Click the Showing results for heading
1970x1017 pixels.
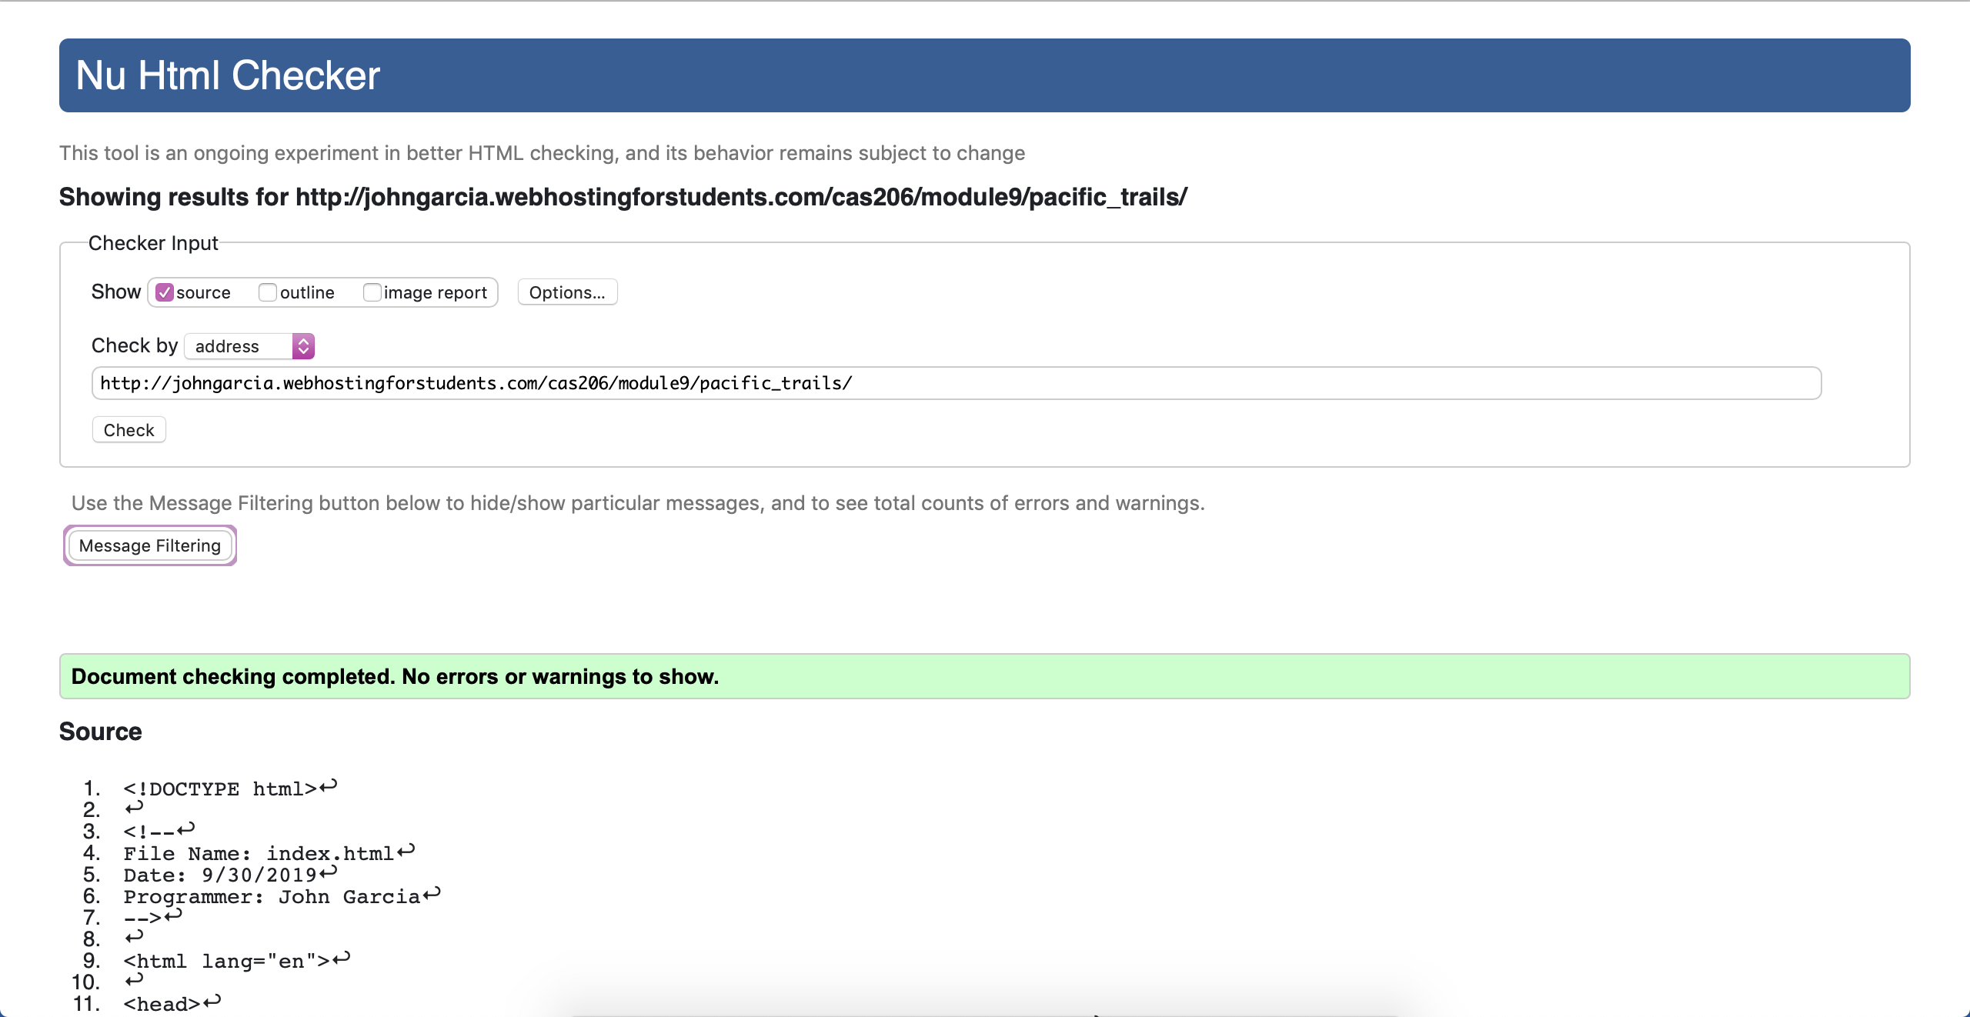[x=623, y=197]
